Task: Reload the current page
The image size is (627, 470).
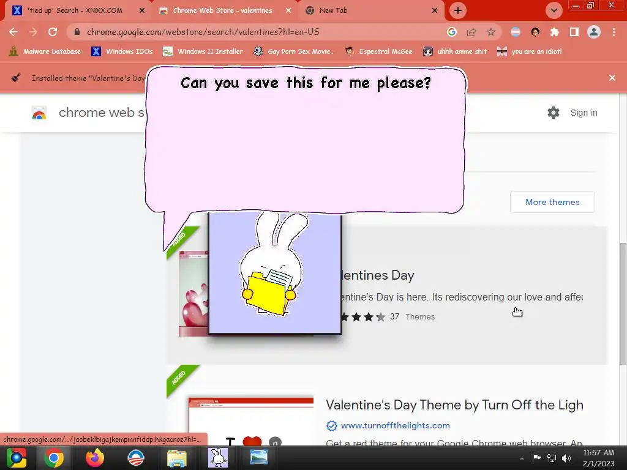Action: click(x=53, y=32)
